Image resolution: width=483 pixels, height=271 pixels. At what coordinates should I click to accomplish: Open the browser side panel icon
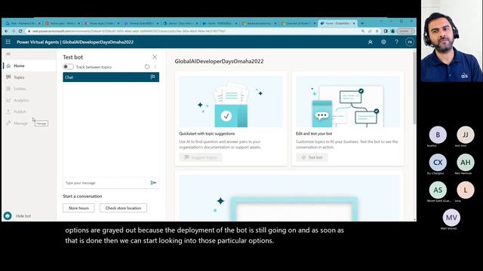tap(386, 31)
